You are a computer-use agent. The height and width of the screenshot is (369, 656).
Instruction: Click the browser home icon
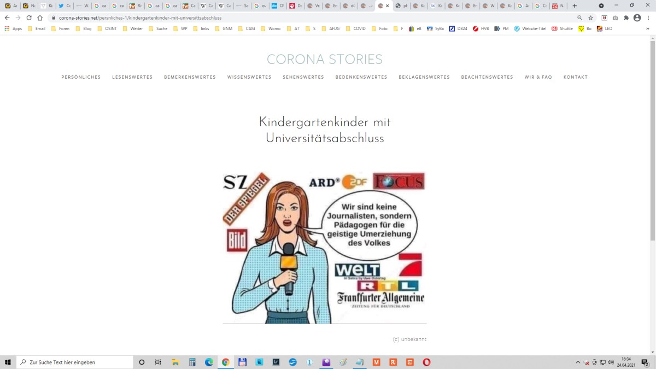tap(40, 17)
